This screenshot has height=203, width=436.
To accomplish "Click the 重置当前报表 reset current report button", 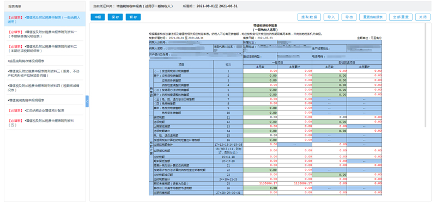I will (x=373, y=17).
